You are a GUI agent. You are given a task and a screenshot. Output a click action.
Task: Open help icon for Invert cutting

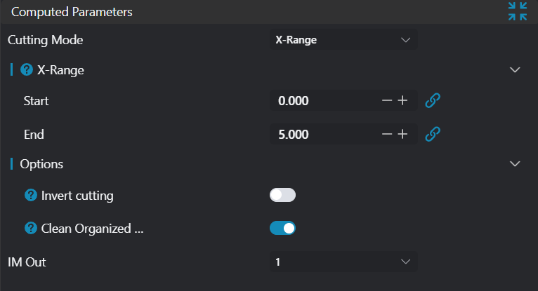click(x=31, y=196)
